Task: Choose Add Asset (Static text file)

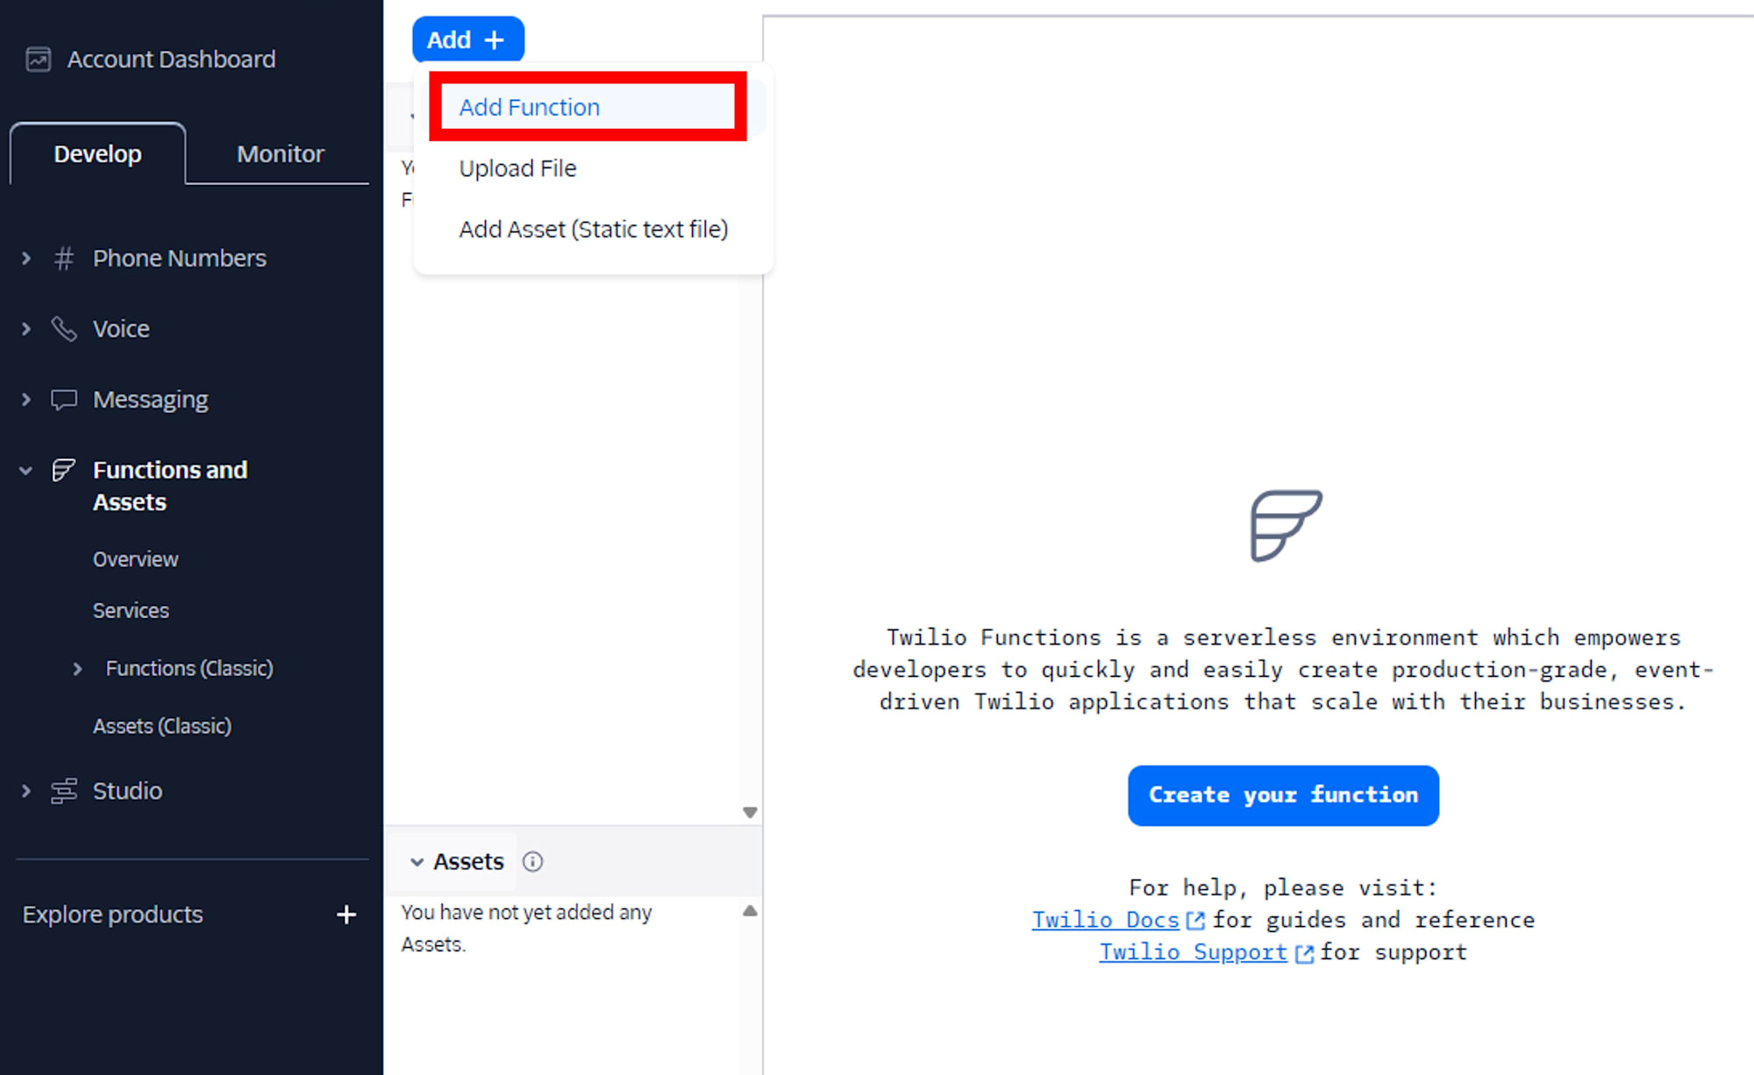Action: pyautogui.click(x=594, y=230)
